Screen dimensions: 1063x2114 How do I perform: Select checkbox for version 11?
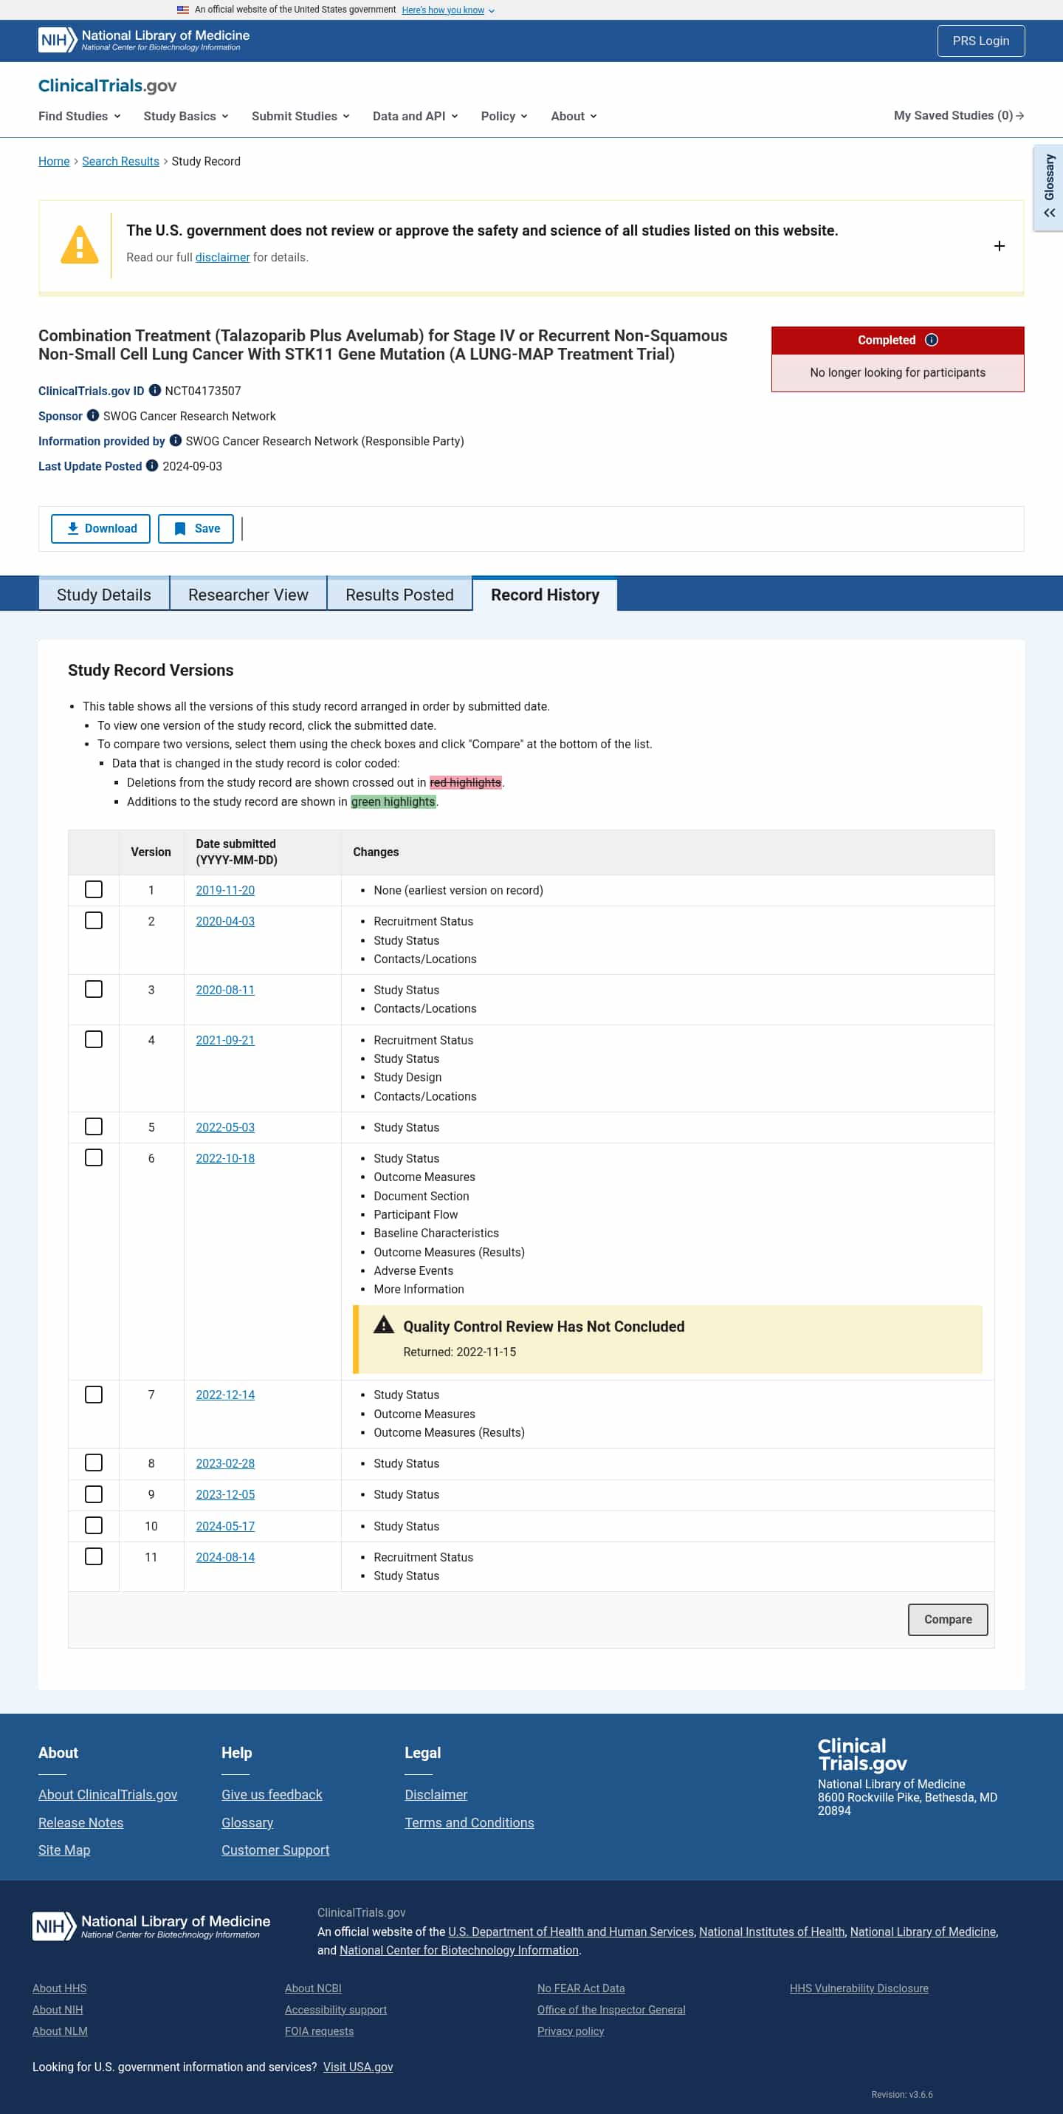coord(94,1557)
